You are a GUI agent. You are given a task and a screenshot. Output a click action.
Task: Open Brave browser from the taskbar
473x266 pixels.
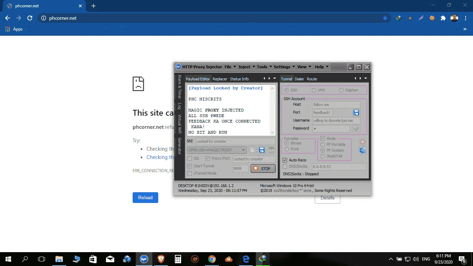coord(161,259)
